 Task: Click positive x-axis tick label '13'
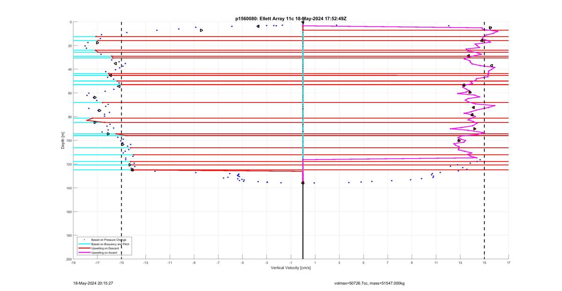tap(460, 263)
